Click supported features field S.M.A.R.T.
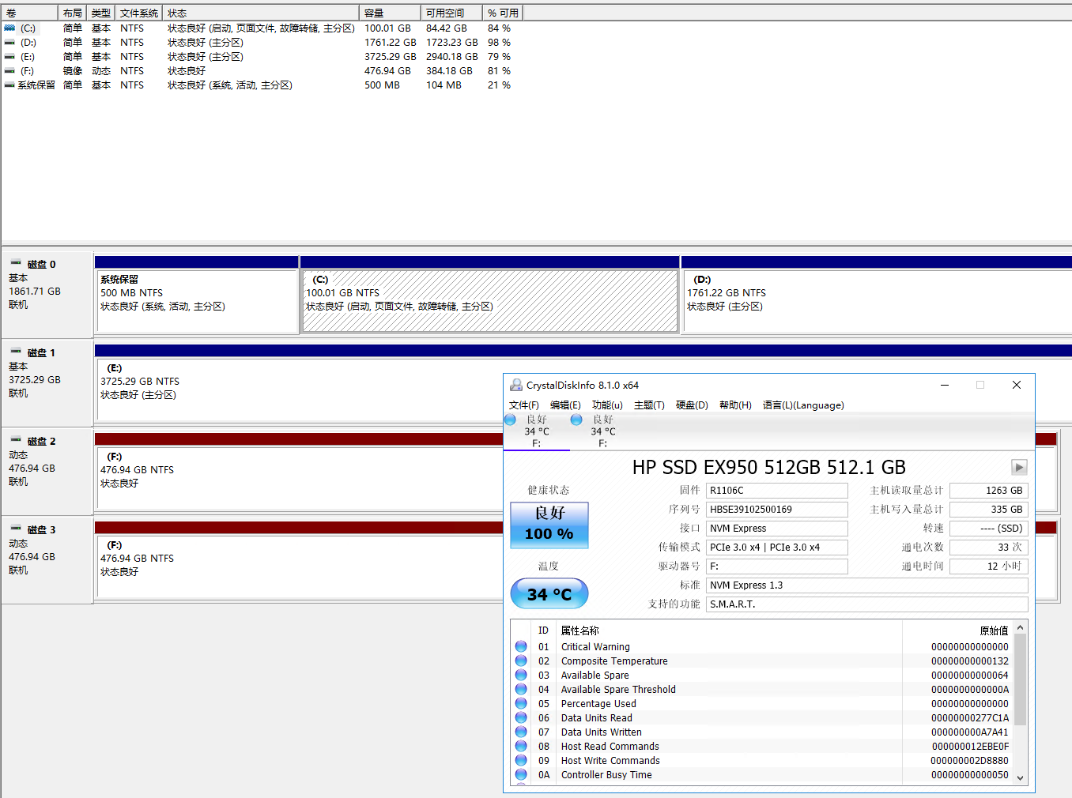Viewport: 1072px width, 798px height. (x=867, y=604)
